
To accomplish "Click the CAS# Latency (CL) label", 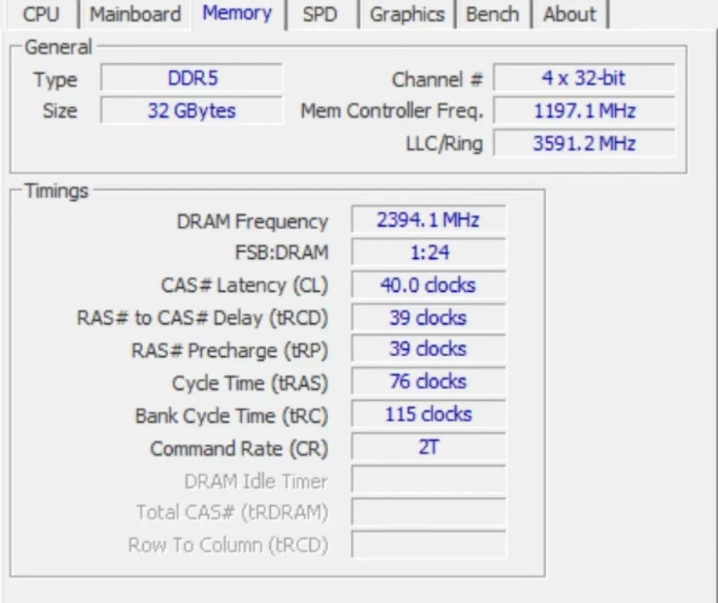I will [244, 285].
